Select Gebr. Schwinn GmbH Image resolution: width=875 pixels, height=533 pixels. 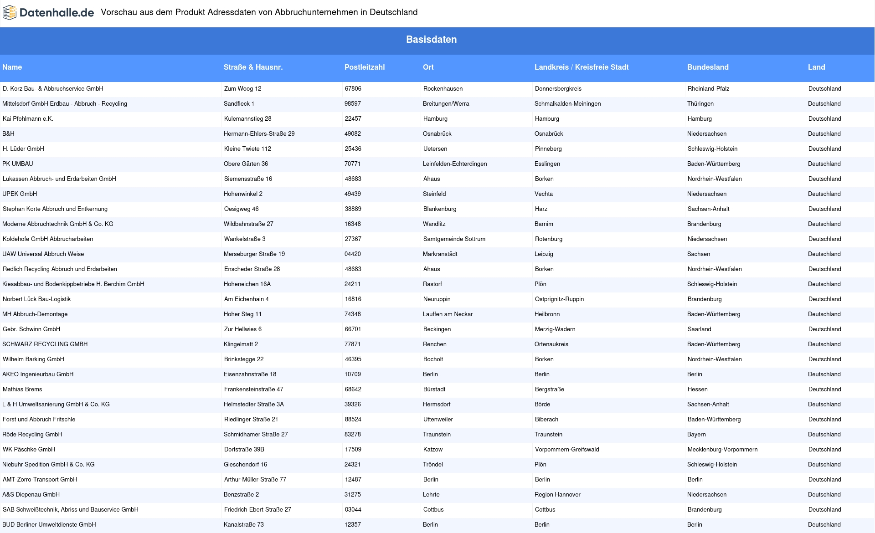pos(31,329)
